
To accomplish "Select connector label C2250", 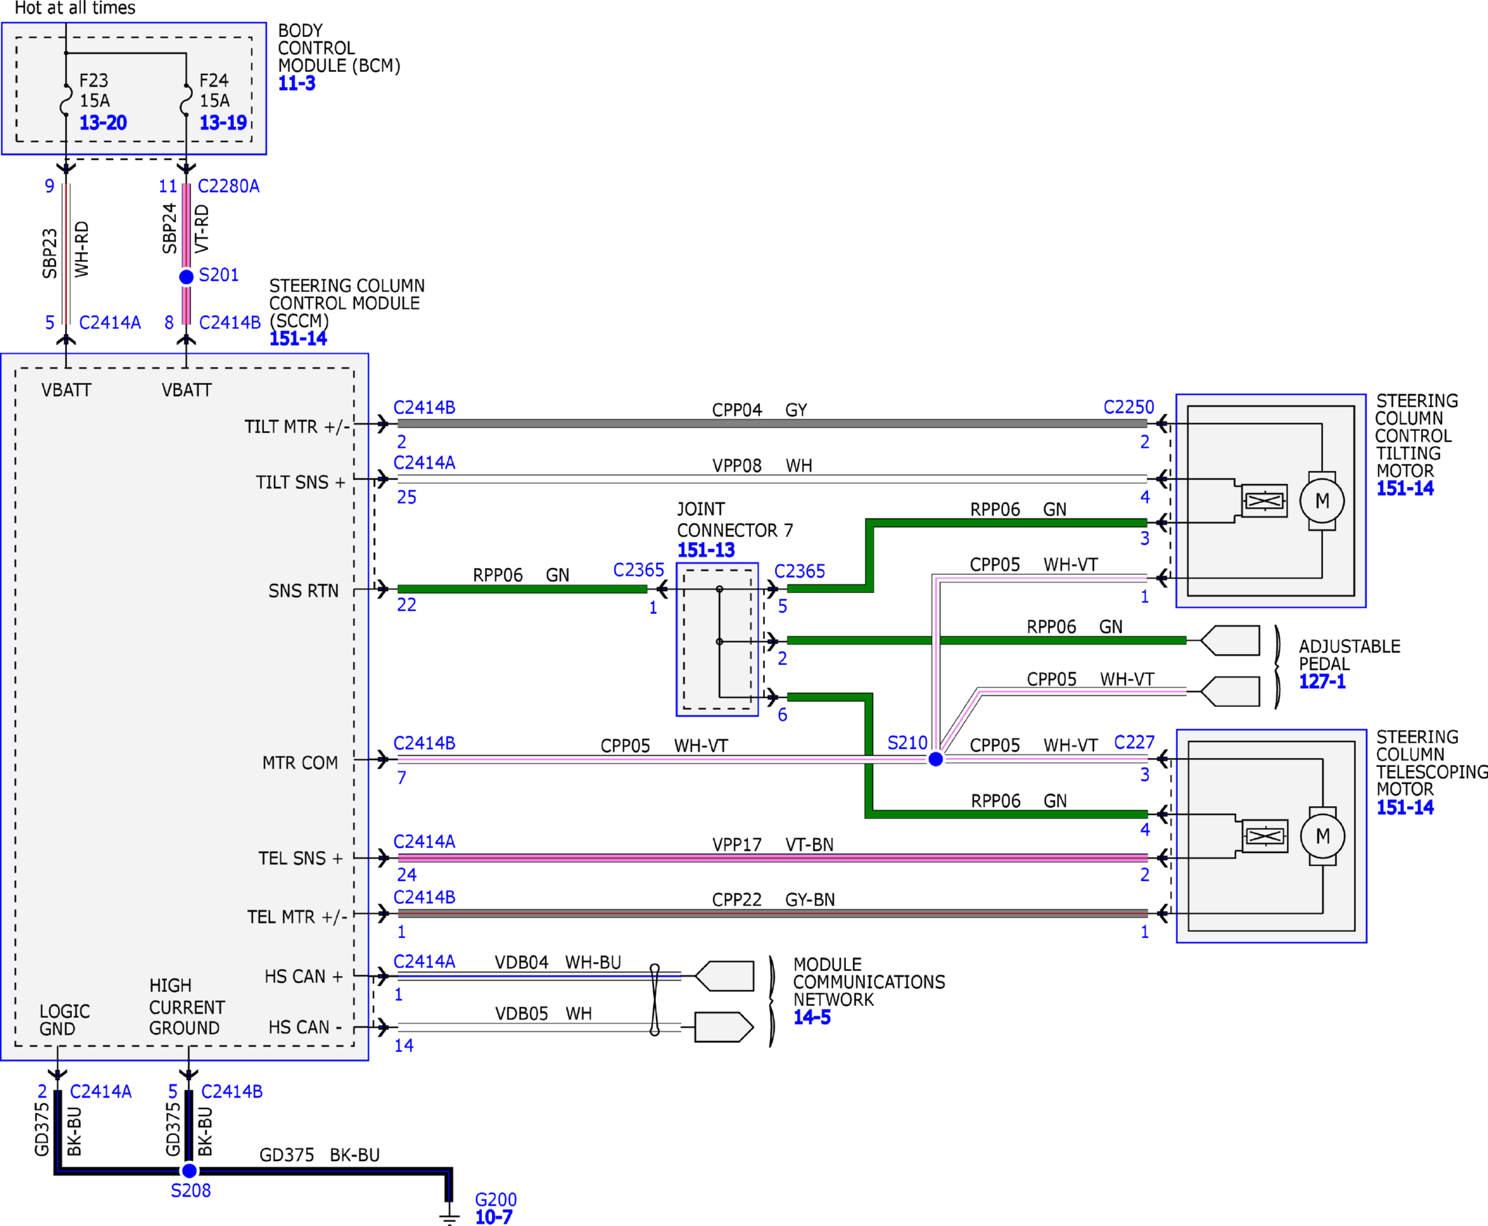I will point(1128,407).
